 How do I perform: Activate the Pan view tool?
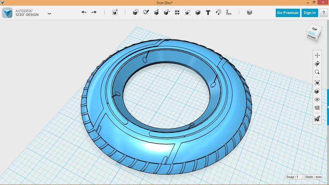(x=317, y=55)
